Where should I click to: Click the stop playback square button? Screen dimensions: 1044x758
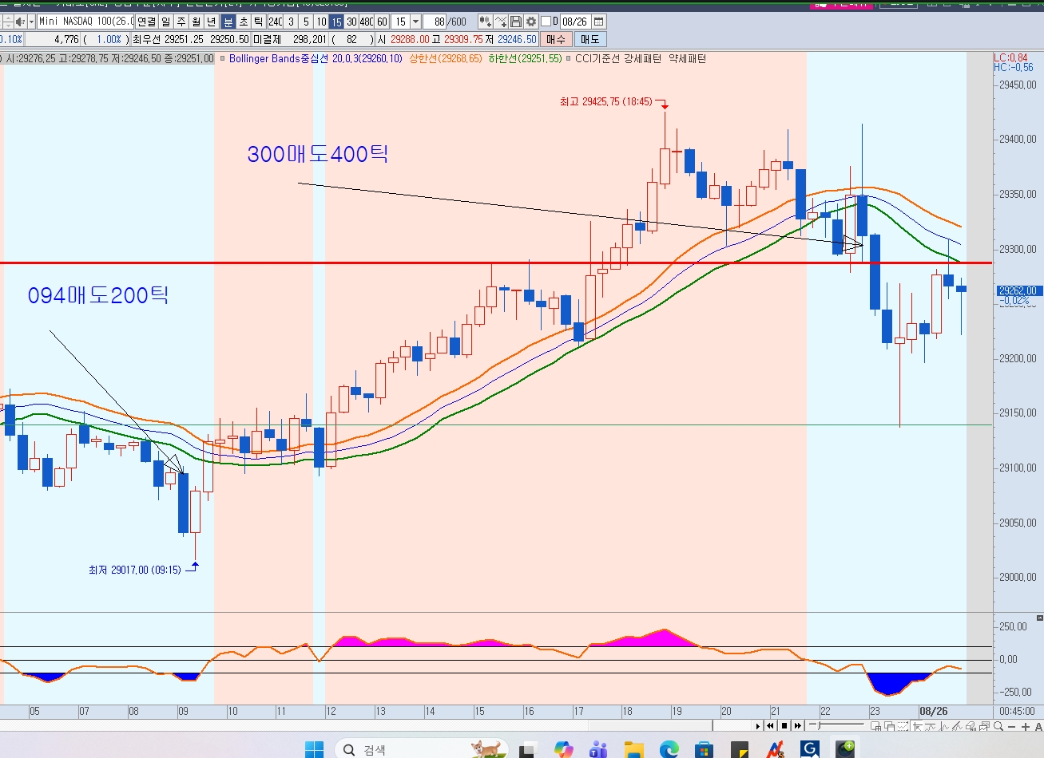(x=784, y=725)
